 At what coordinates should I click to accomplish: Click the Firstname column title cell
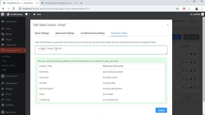[x=44, y=72]
